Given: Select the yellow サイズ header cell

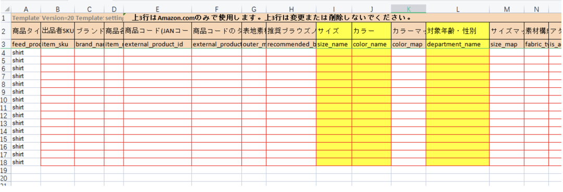Looking at the screenshot, I should pyautogui.click(x=334, y=31).
